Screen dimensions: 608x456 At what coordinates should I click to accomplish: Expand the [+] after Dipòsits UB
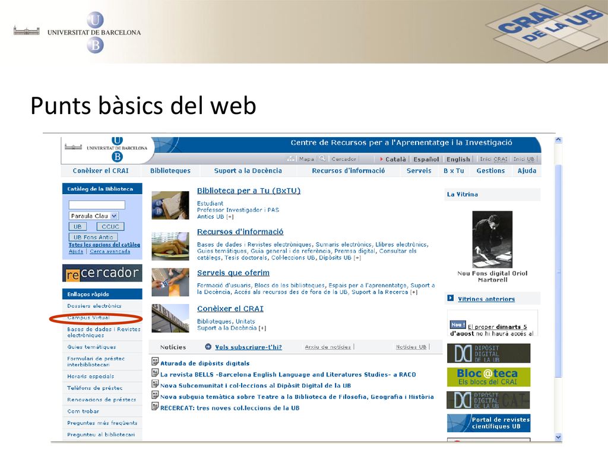point(357,258)
